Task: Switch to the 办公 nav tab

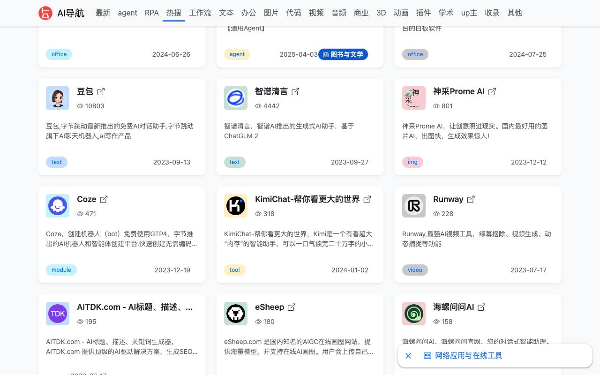Action: point(249,13)
